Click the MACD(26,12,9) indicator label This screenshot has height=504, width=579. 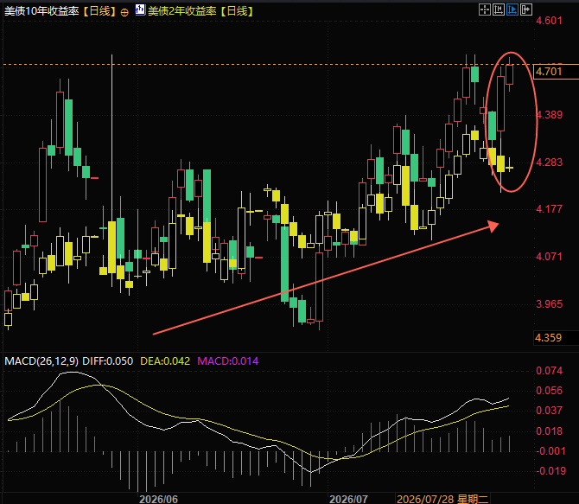41,361
